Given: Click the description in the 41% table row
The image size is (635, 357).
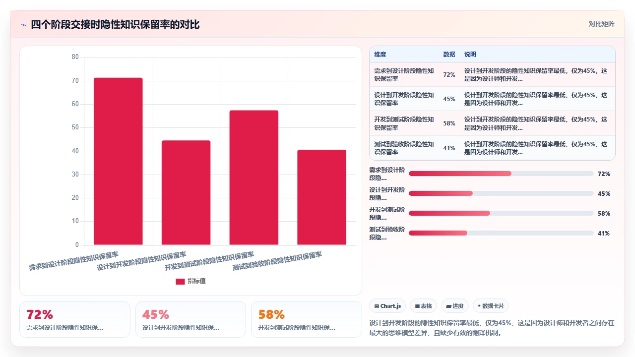Looking at the screenshot, I should click(x=536, y=148).
